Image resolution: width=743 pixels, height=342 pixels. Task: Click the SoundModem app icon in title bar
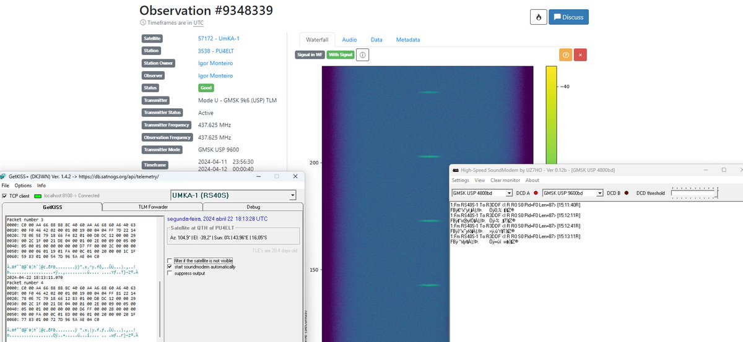(x=456, y=170)
